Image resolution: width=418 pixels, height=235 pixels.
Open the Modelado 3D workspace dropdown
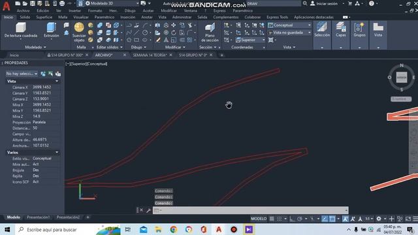112,3
